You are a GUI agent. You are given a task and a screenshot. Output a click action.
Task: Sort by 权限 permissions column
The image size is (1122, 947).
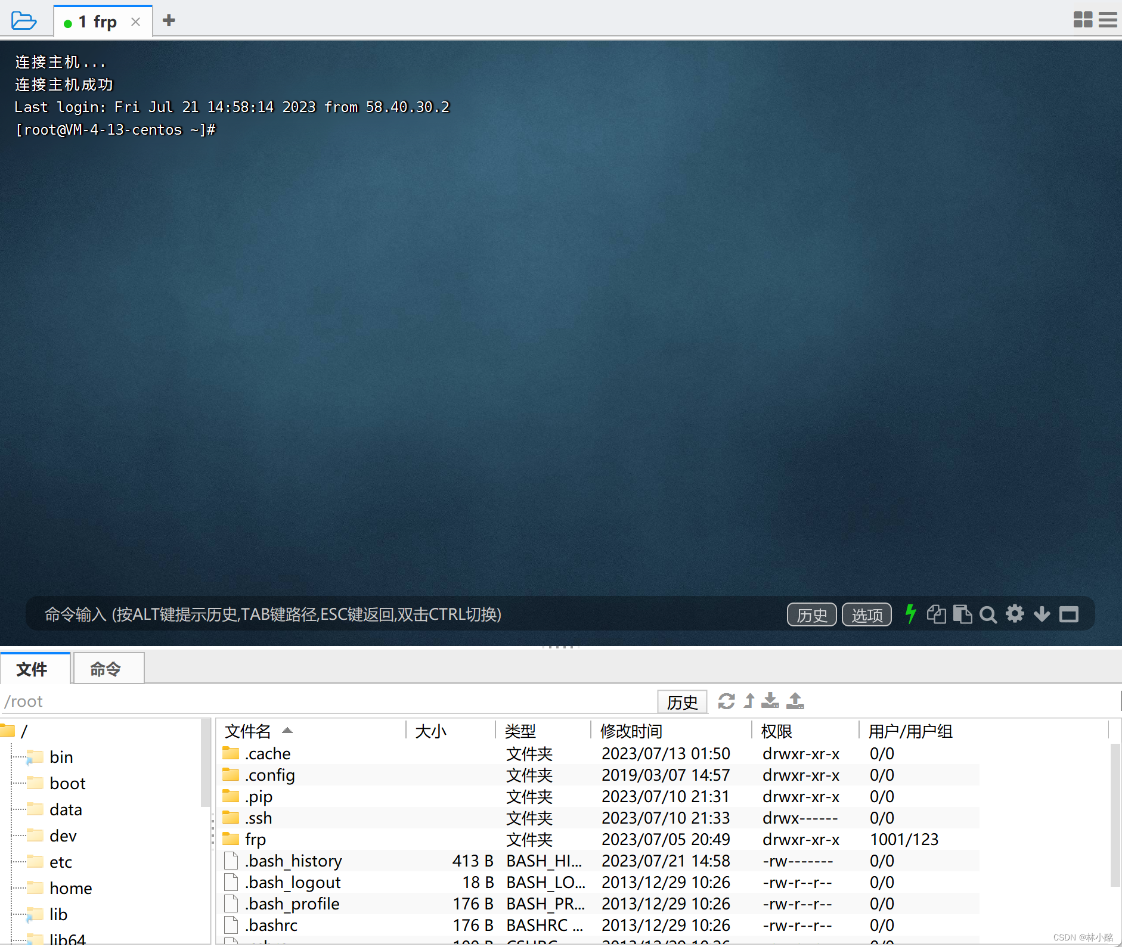(x=805, y=731)
